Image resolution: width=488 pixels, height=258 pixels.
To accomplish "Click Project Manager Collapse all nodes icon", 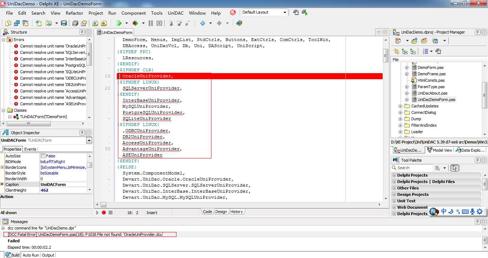I will pyautogui.click(x=413, y=51).
